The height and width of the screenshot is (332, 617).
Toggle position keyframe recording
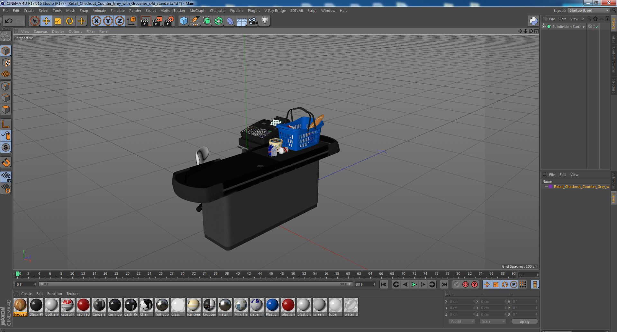487,284
